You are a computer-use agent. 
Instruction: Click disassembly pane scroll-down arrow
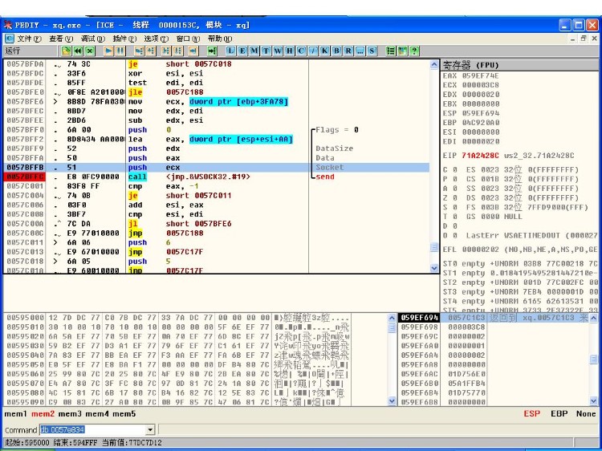[x=433, y=268]
